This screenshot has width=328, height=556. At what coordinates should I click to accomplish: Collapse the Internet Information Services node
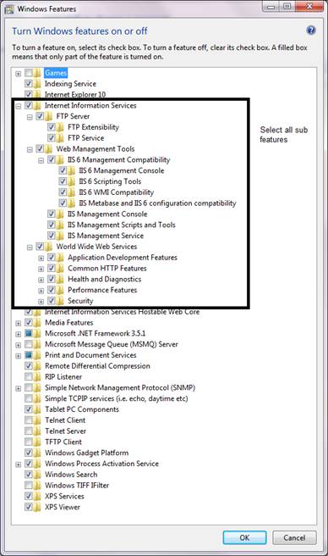click(x=18, y=106)
